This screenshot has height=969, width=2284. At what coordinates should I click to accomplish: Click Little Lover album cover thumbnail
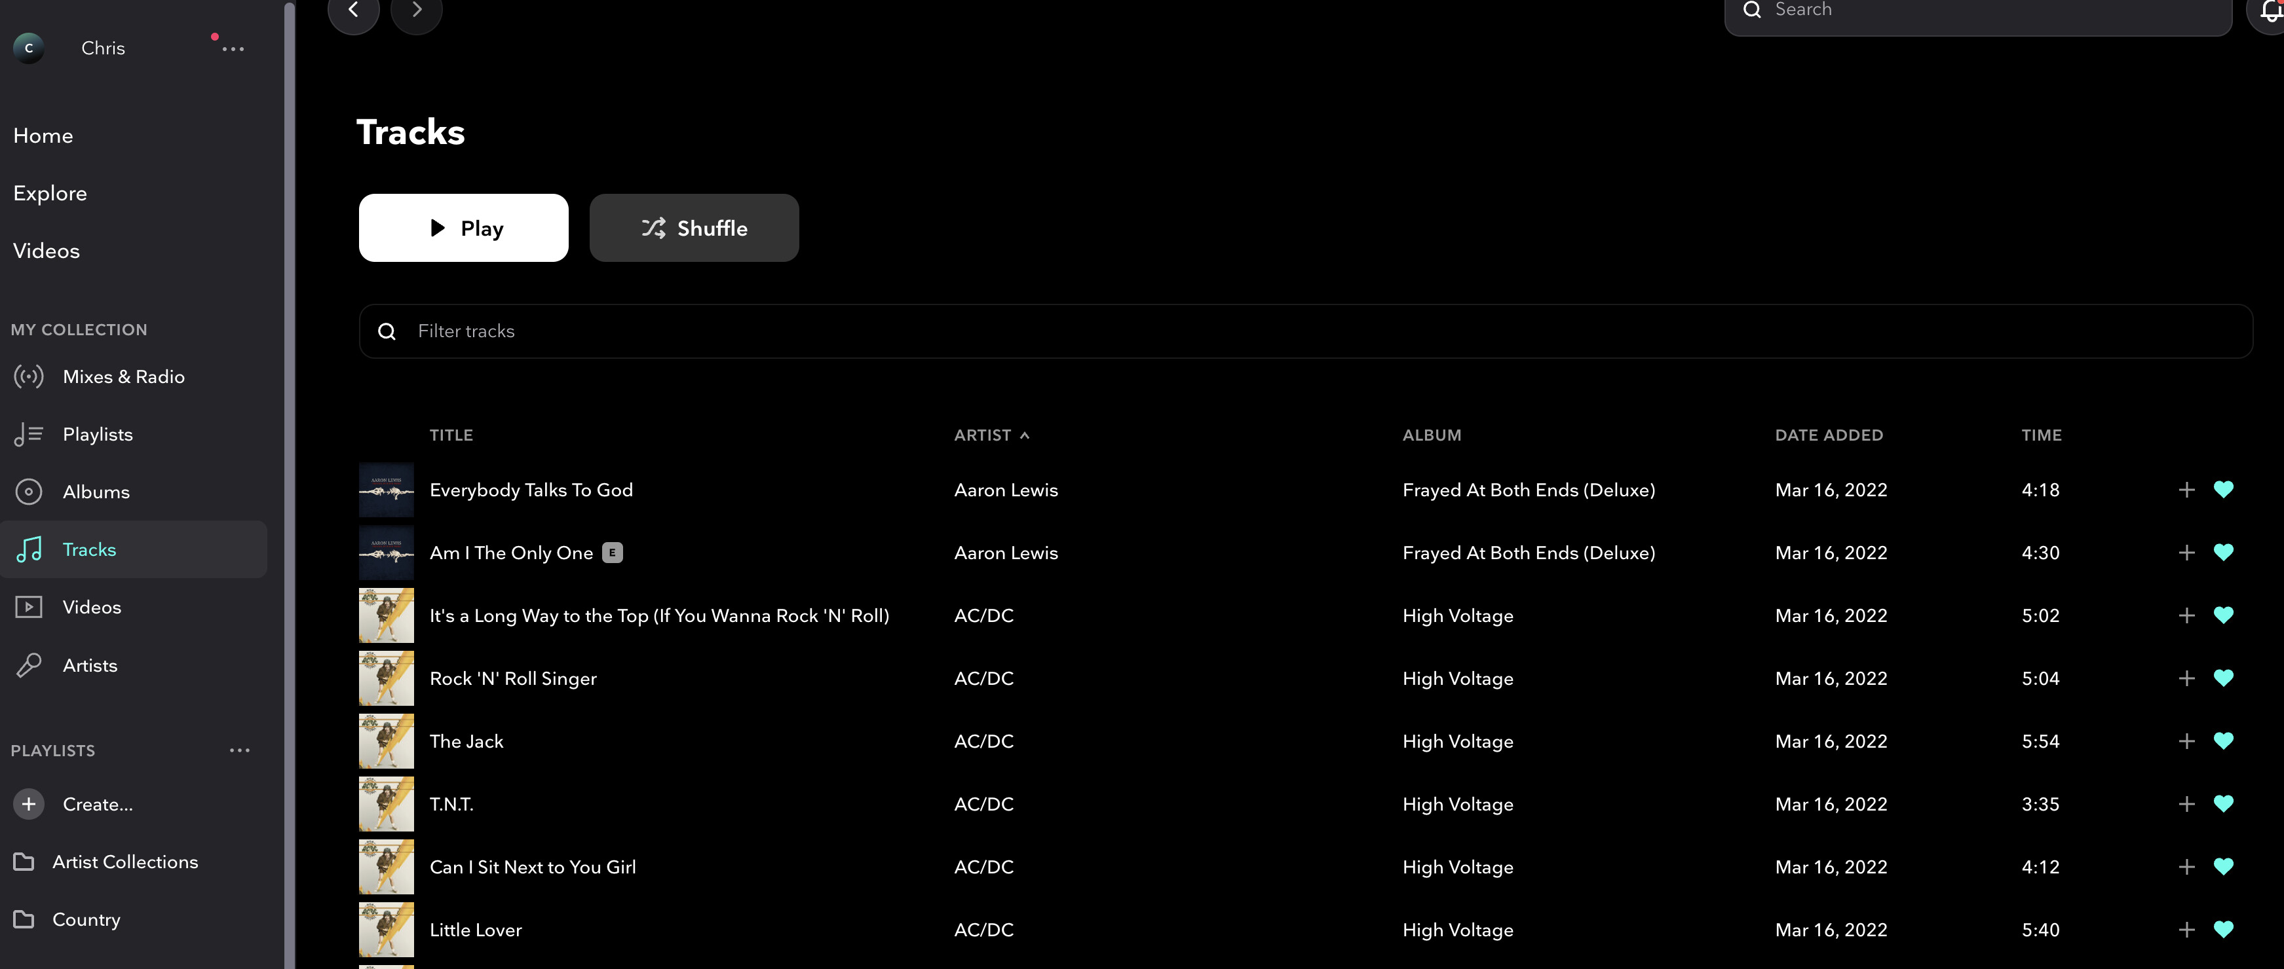click(386, 930)
